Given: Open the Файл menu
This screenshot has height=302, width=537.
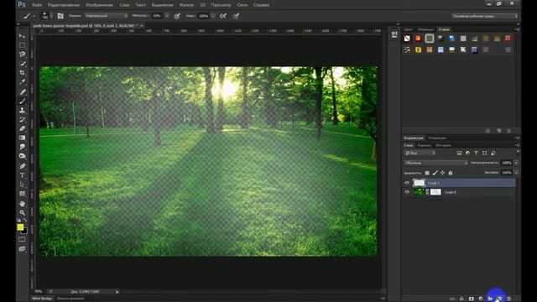Looking at the screenshot, I should click(x=37, y=5).
